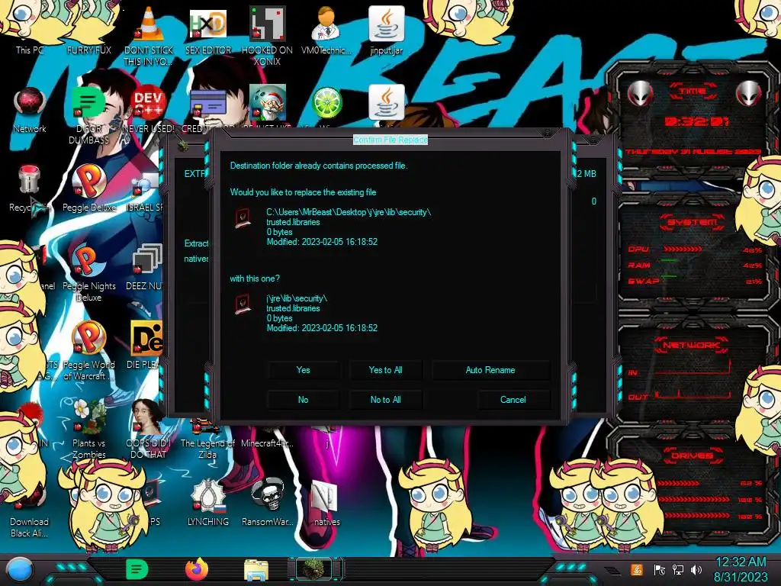
Task: Click the CPU usage meter on the System widget
Action: [x=683, y=250]
